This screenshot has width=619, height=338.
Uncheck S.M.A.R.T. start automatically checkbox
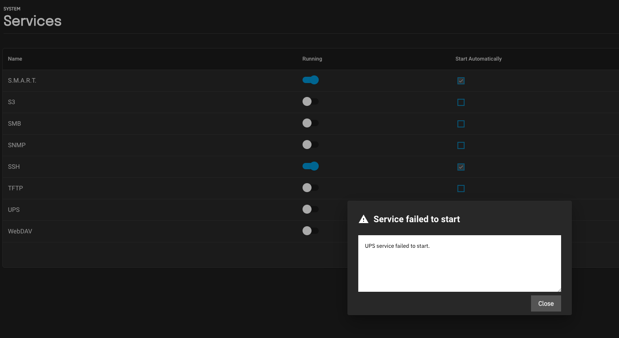click(x=461, y=81)
